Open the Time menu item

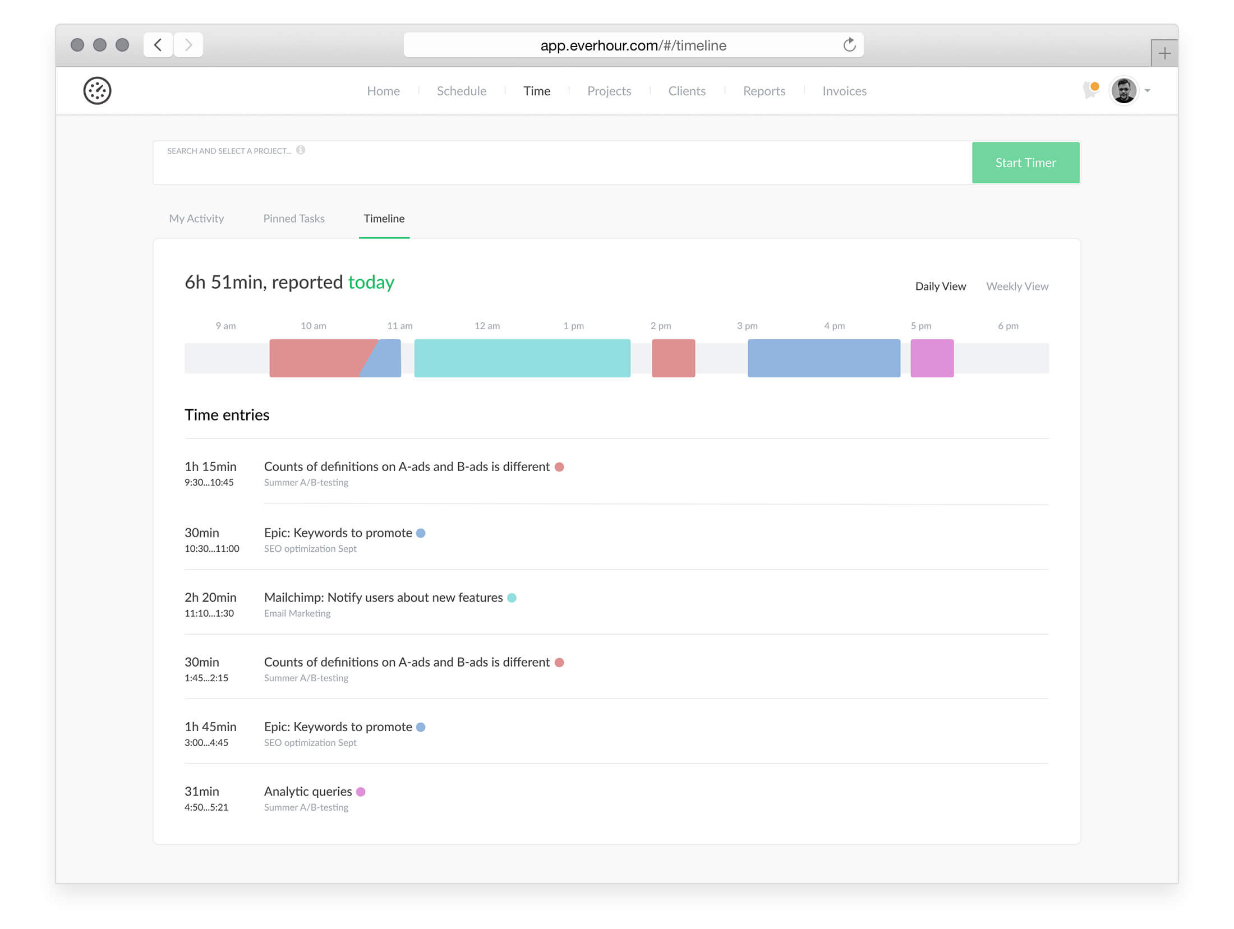click(x=537, y=91)
